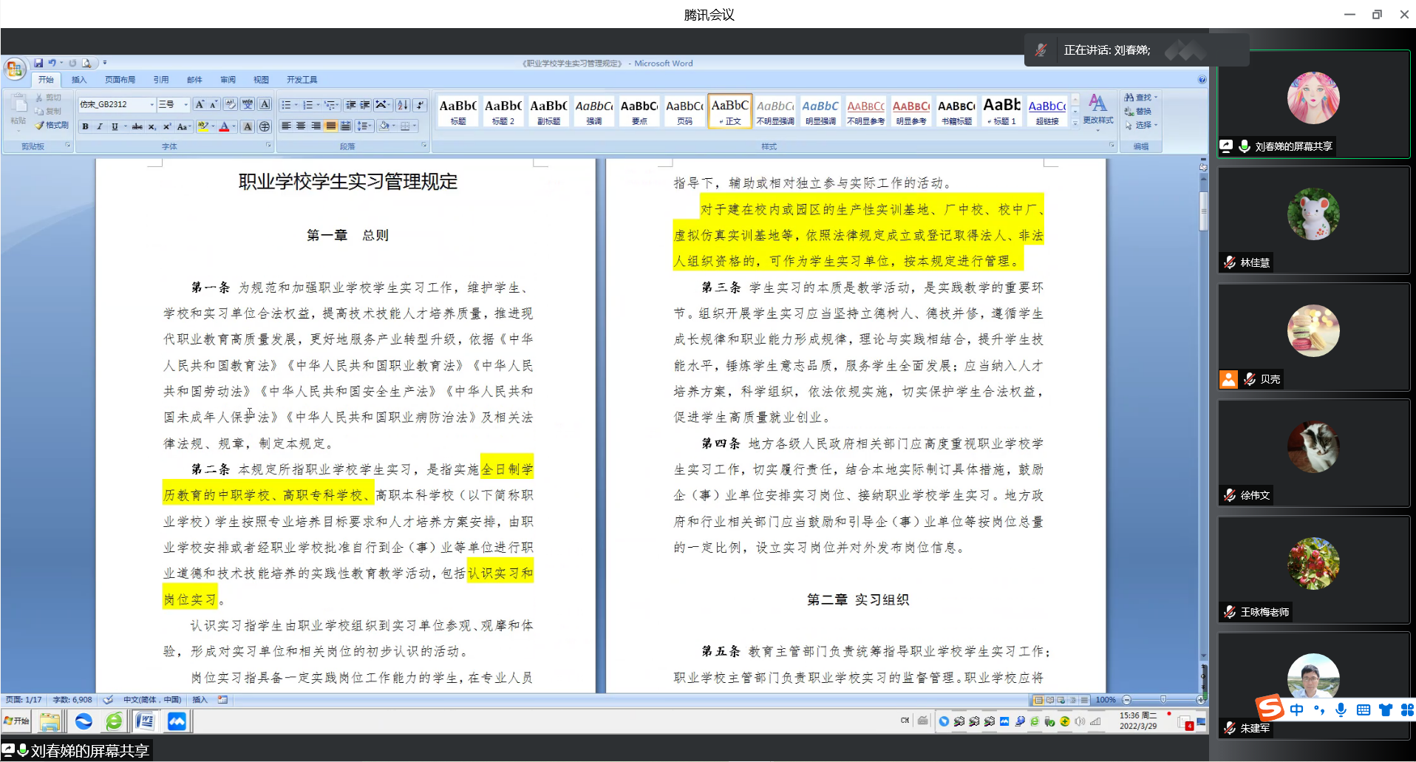The image size is (1416, 762).
Task: Toggle Strikethrough formatting
Action: (137, 126)
